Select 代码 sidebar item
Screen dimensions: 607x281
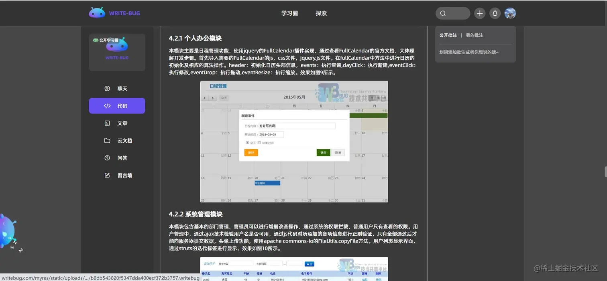(117, 106)
